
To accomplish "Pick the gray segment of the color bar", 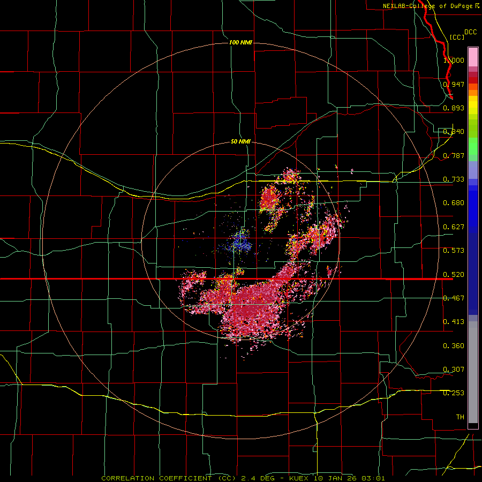I will (x=473, y=372).
